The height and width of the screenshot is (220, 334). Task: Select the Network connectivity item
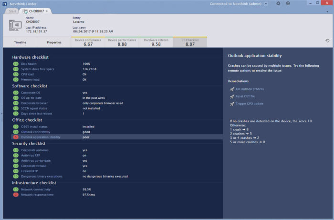[x=36, y=189]
